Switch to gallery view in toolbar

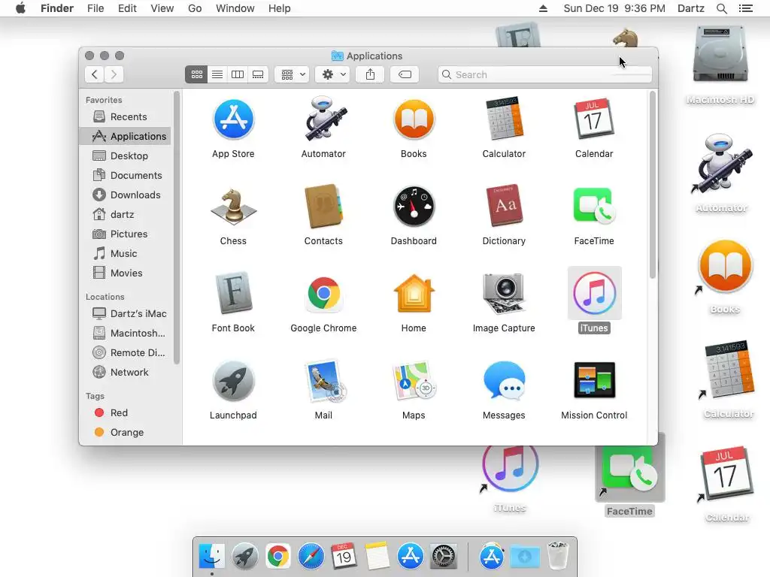[258, 74]
